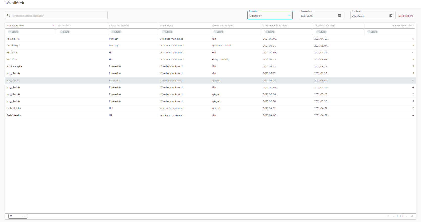Go to the previous page icon
Viewport: 421px width, 222px height.
394,216
